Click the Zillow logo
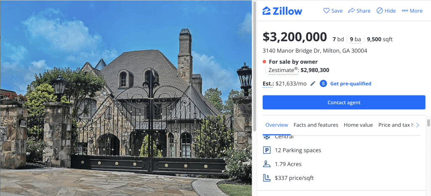431x196 pixels. [282, 11]
